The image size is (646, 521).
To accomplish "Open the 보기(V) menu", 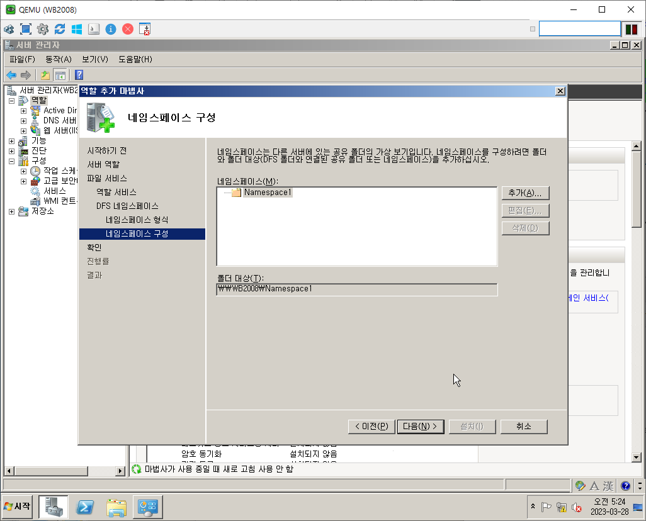I will 94,59.
